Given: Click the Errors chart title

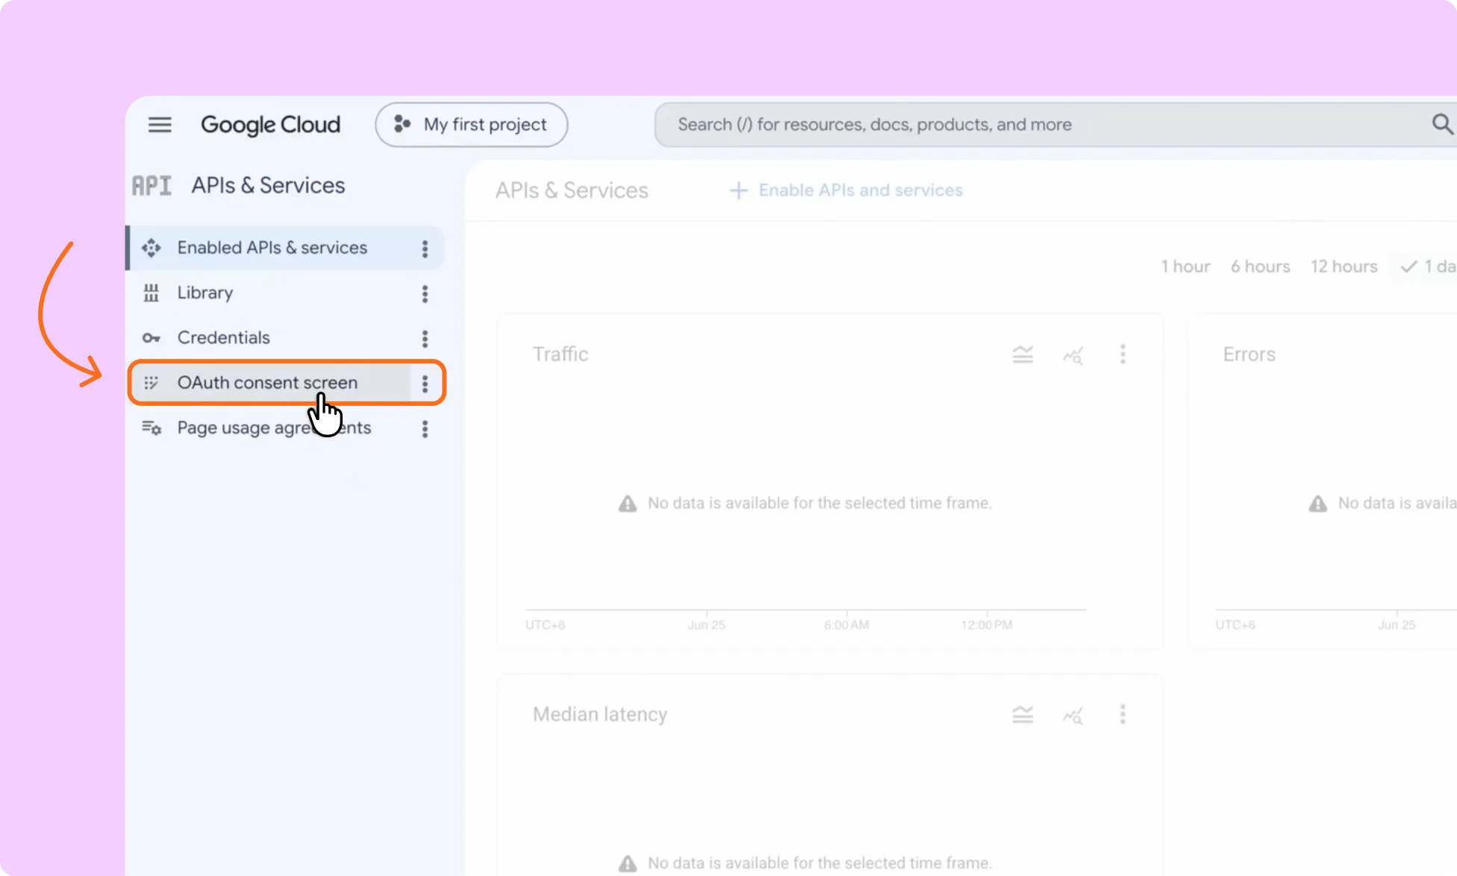Looking at the screenshot, I should (x=1249, y=354).
